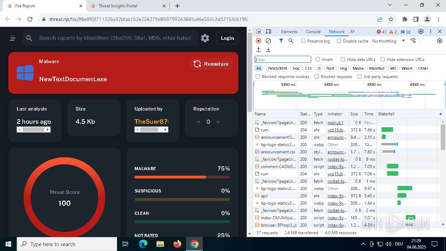Open the No throttling dropdown
Image resolution: width=446 pixels, height=251 pixels.
388,41
